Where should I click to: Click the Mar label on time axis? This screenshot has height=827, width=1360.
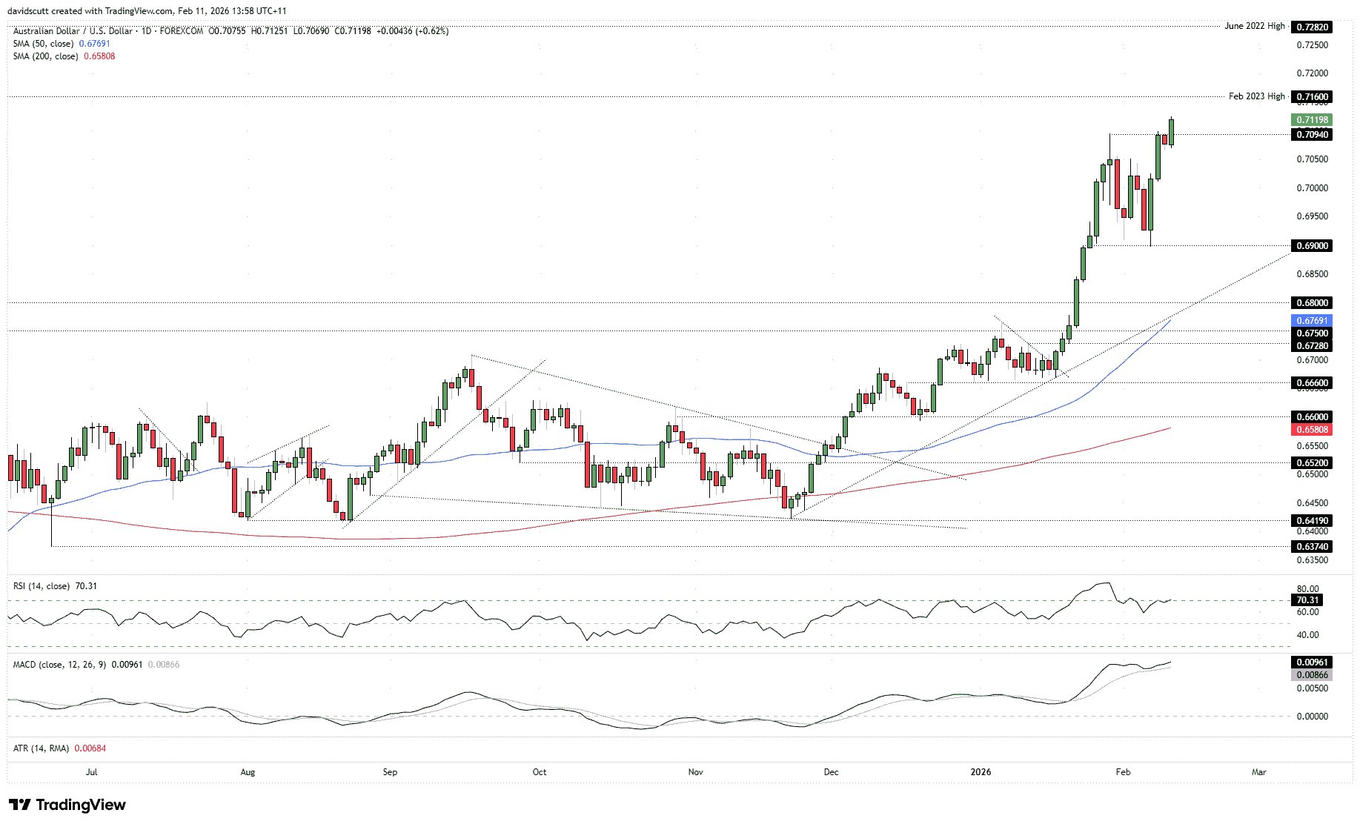click(x=1259, y=772)
